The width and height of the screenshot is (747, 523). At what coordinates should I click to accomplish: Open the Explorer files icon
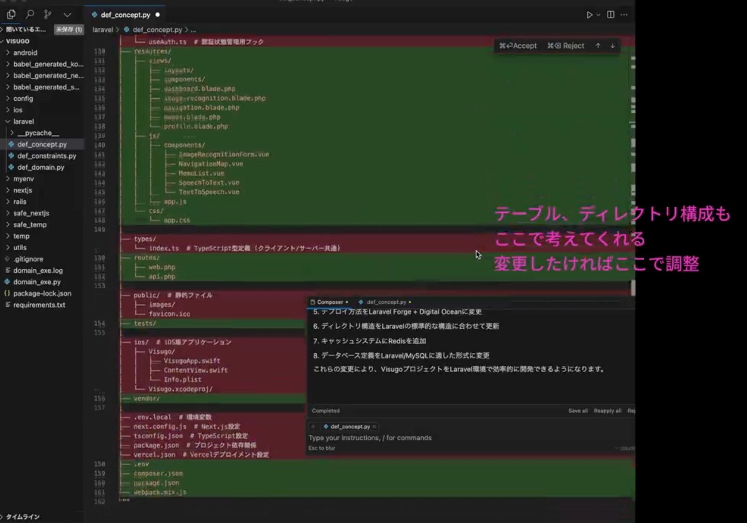click(11, 15)
